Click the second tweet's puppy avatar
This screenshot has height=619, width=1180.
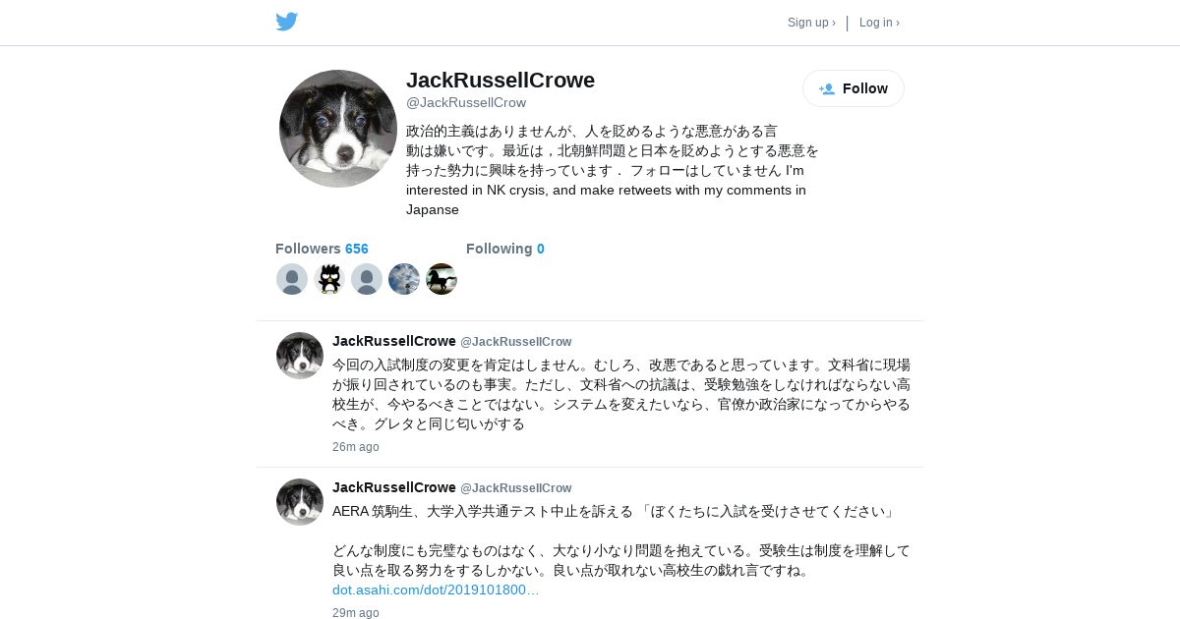click(300, 502)
